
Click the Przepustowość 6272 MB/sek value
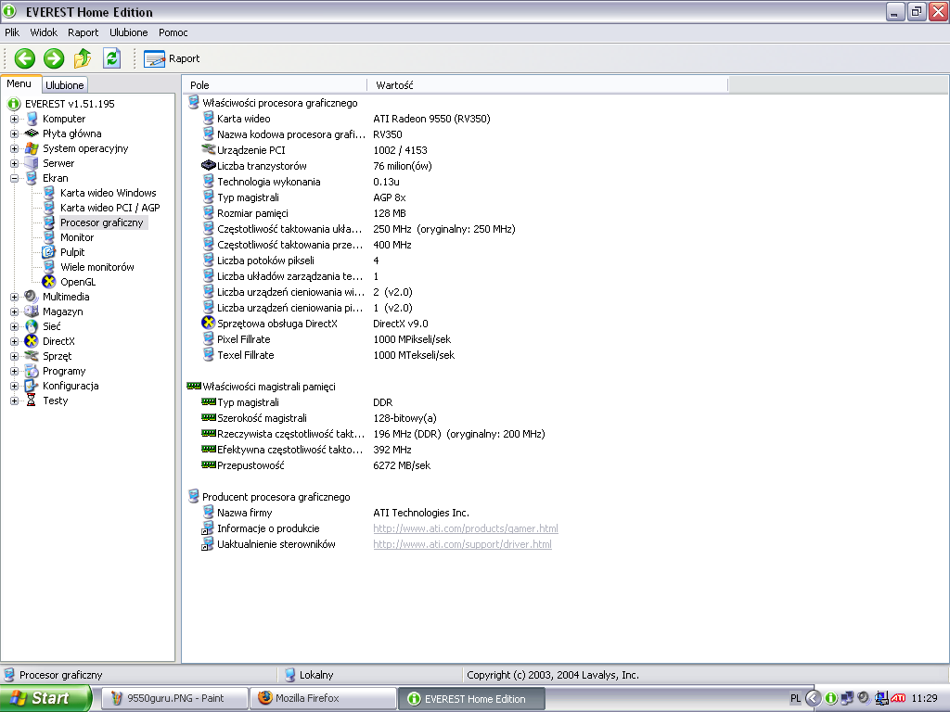tap(402, 465)
